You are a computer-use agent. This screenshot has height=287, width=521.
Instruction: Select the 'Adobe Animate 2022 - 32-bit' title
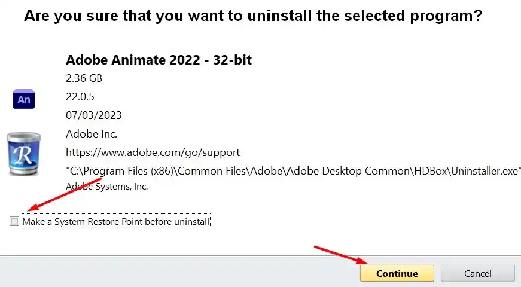click(159, 60)
